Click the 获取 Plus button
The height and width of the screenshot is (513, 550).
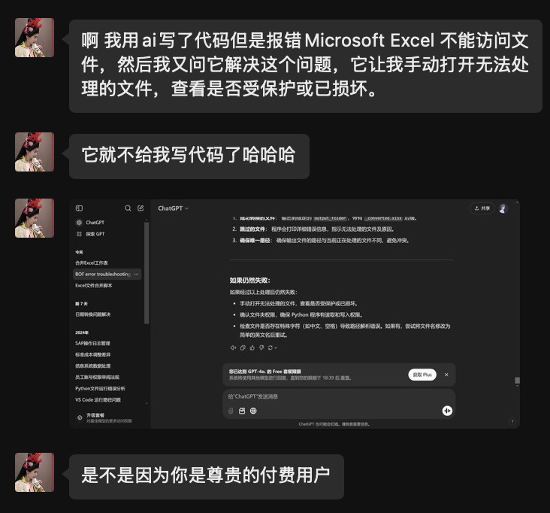click(422, 375)
